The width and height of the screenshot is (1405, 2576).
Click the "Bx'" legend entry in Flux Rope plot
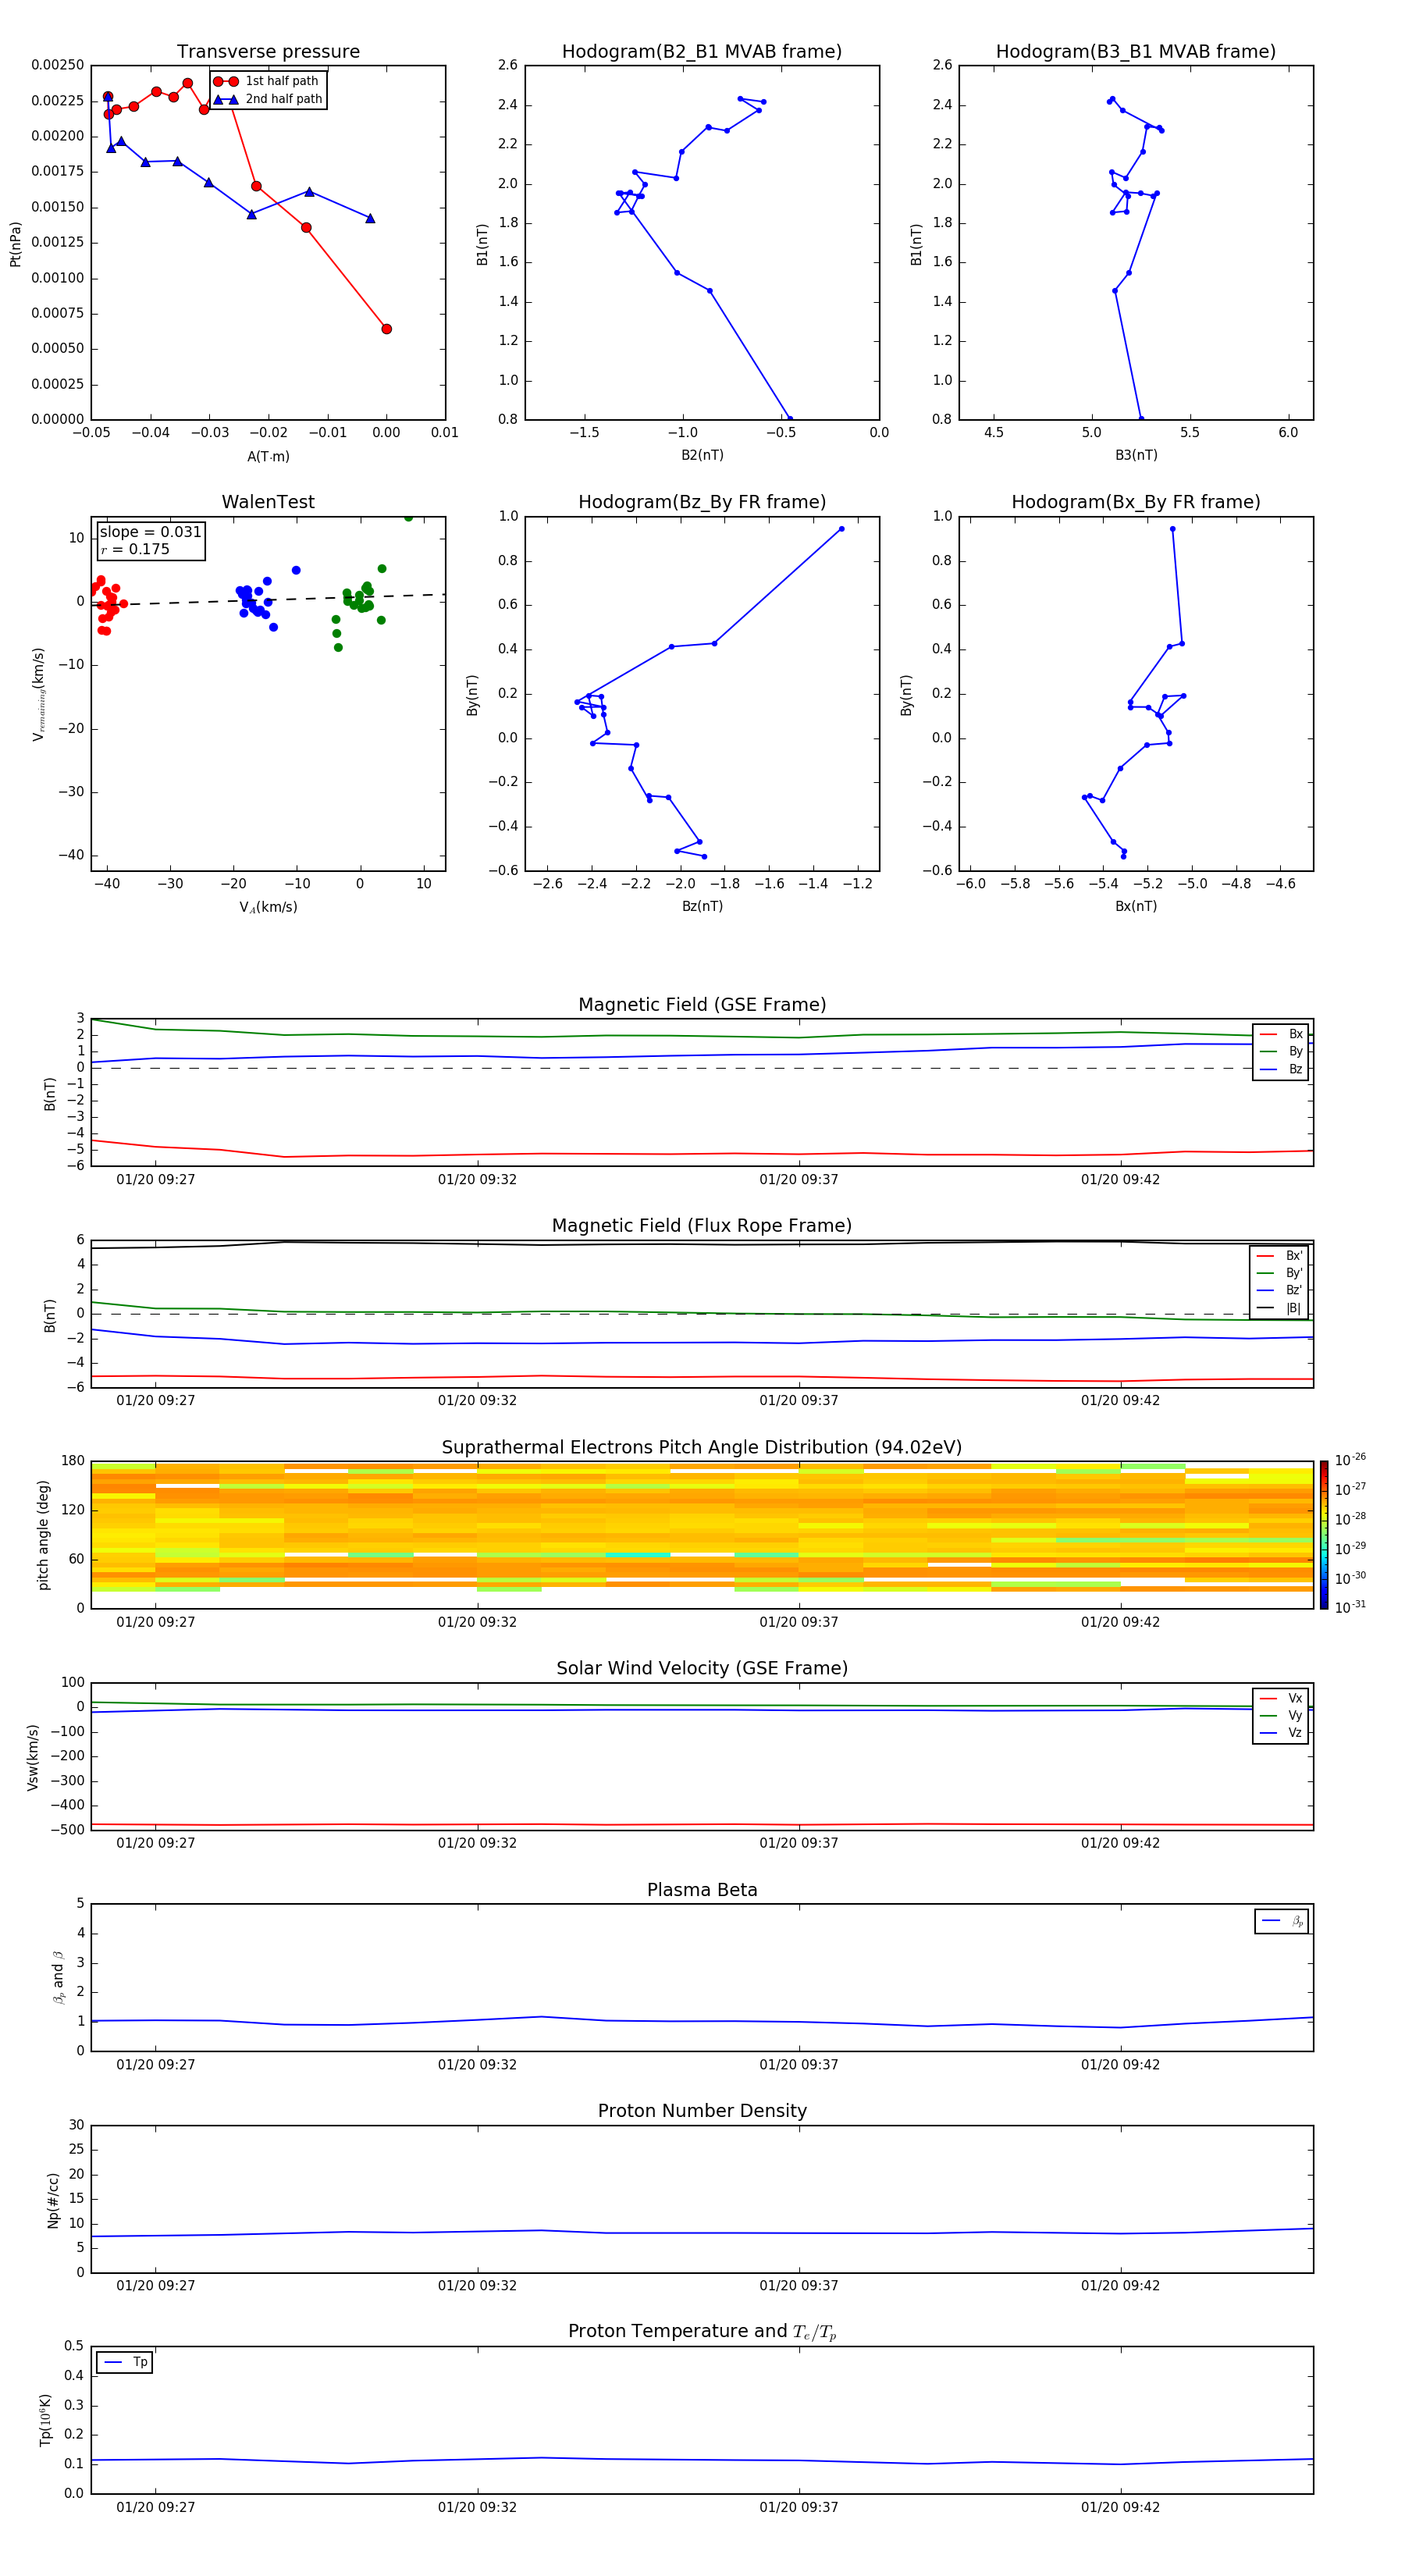(1280, 1256)
